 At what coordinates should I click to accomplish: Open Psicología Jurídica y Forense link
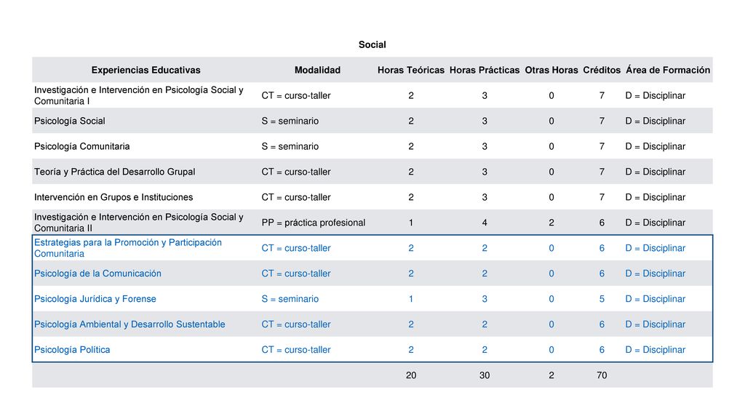pos(95,299)
